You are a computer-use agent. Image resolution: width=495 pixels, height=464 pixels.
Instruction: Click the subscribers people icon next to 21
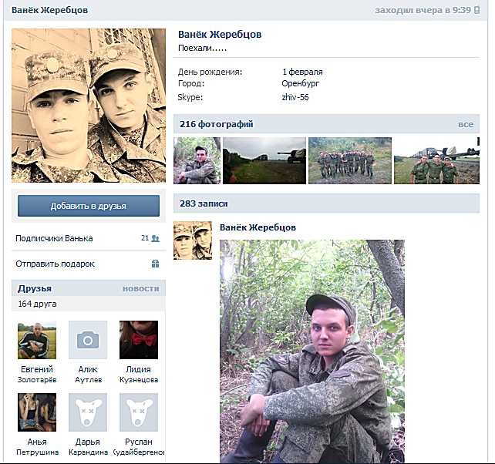[156, 239]
